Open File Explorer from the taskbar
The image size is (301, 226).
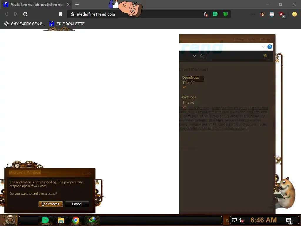coord(61,220)
